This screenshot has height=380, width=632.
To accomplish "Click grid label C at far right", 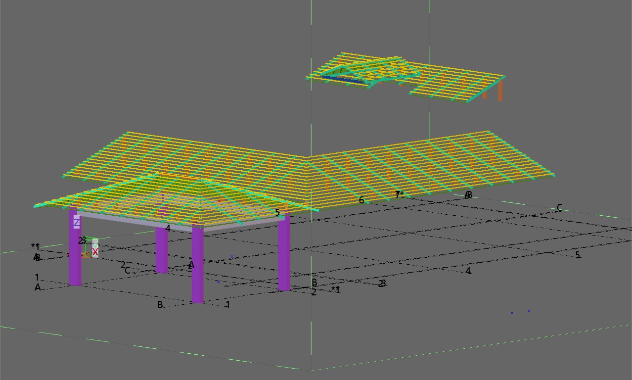I will [x=559, y=208].
